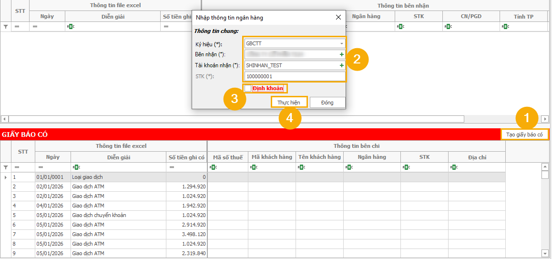Click the 04/01/2026 date cell in row 4
Viewport: 552px width, 259px height.
pos(53,206)
